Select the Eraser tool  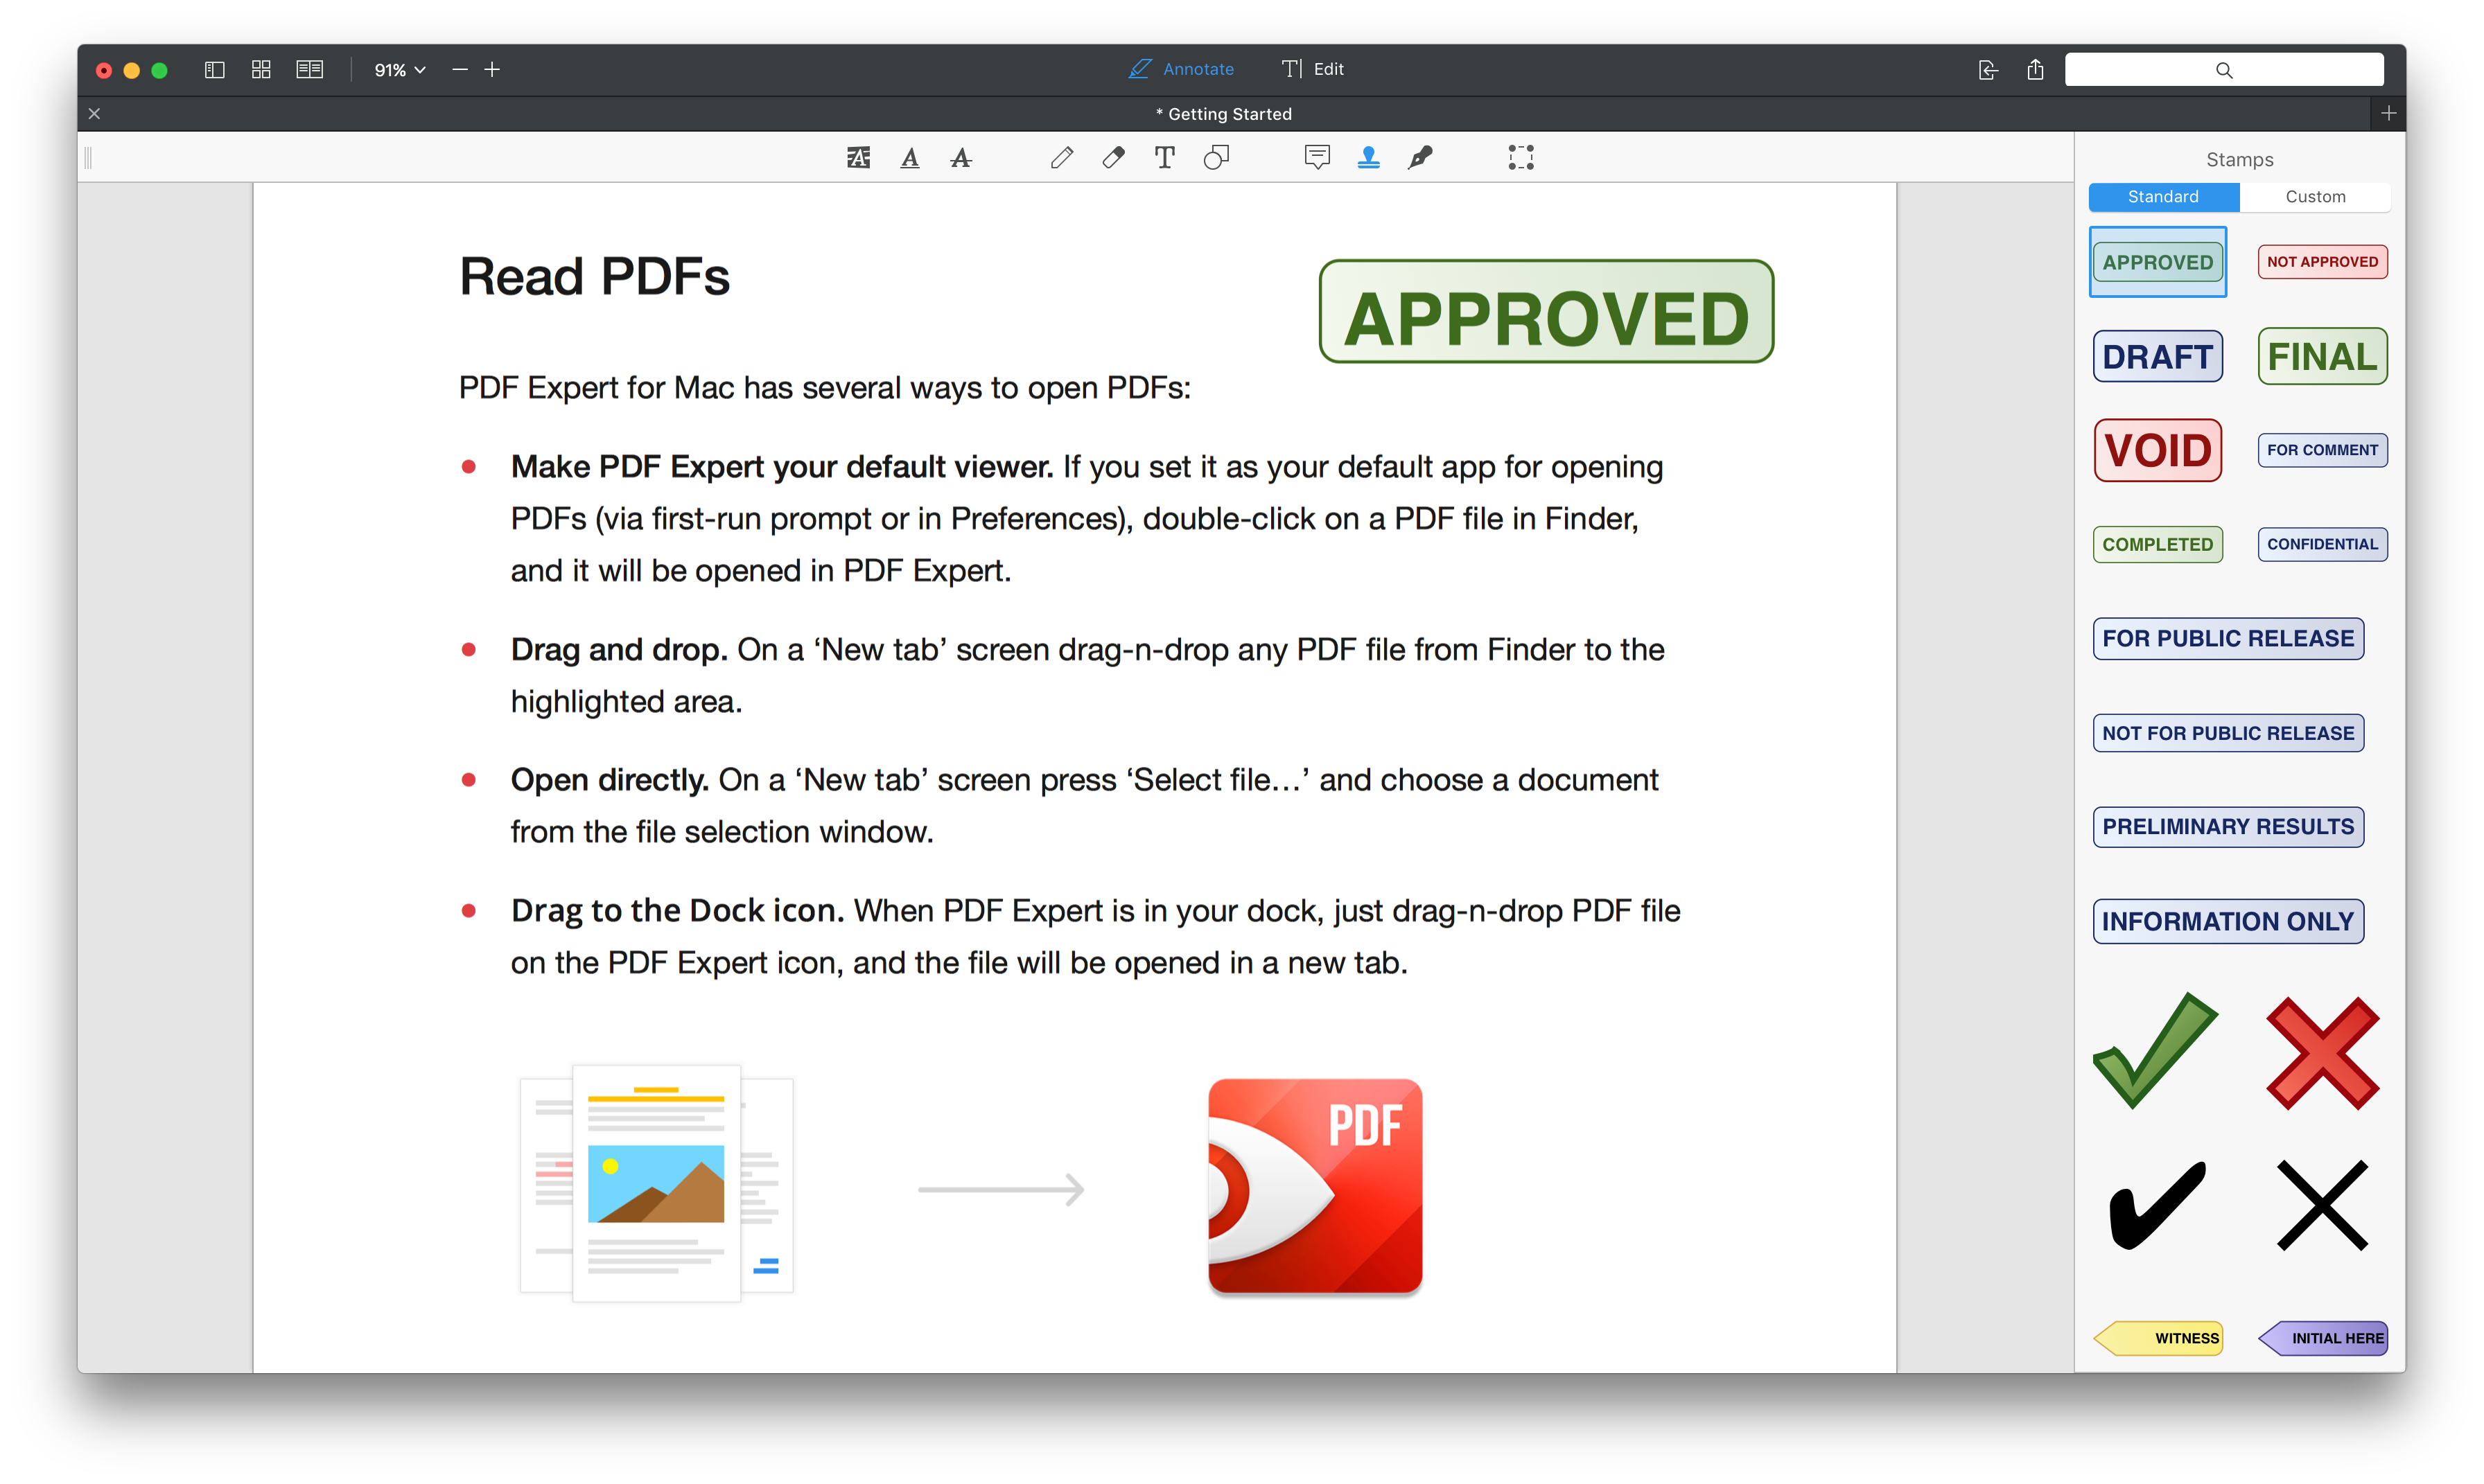(x=1112, y=157)
